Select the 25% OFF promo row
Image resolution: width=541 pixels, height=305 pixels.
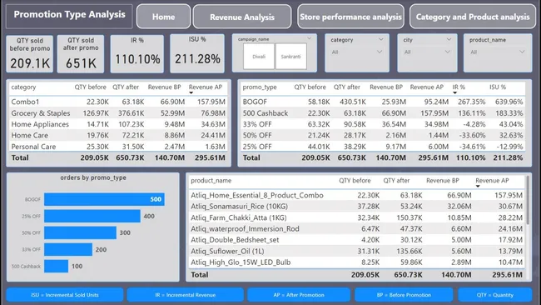click(x=383, y=147)
